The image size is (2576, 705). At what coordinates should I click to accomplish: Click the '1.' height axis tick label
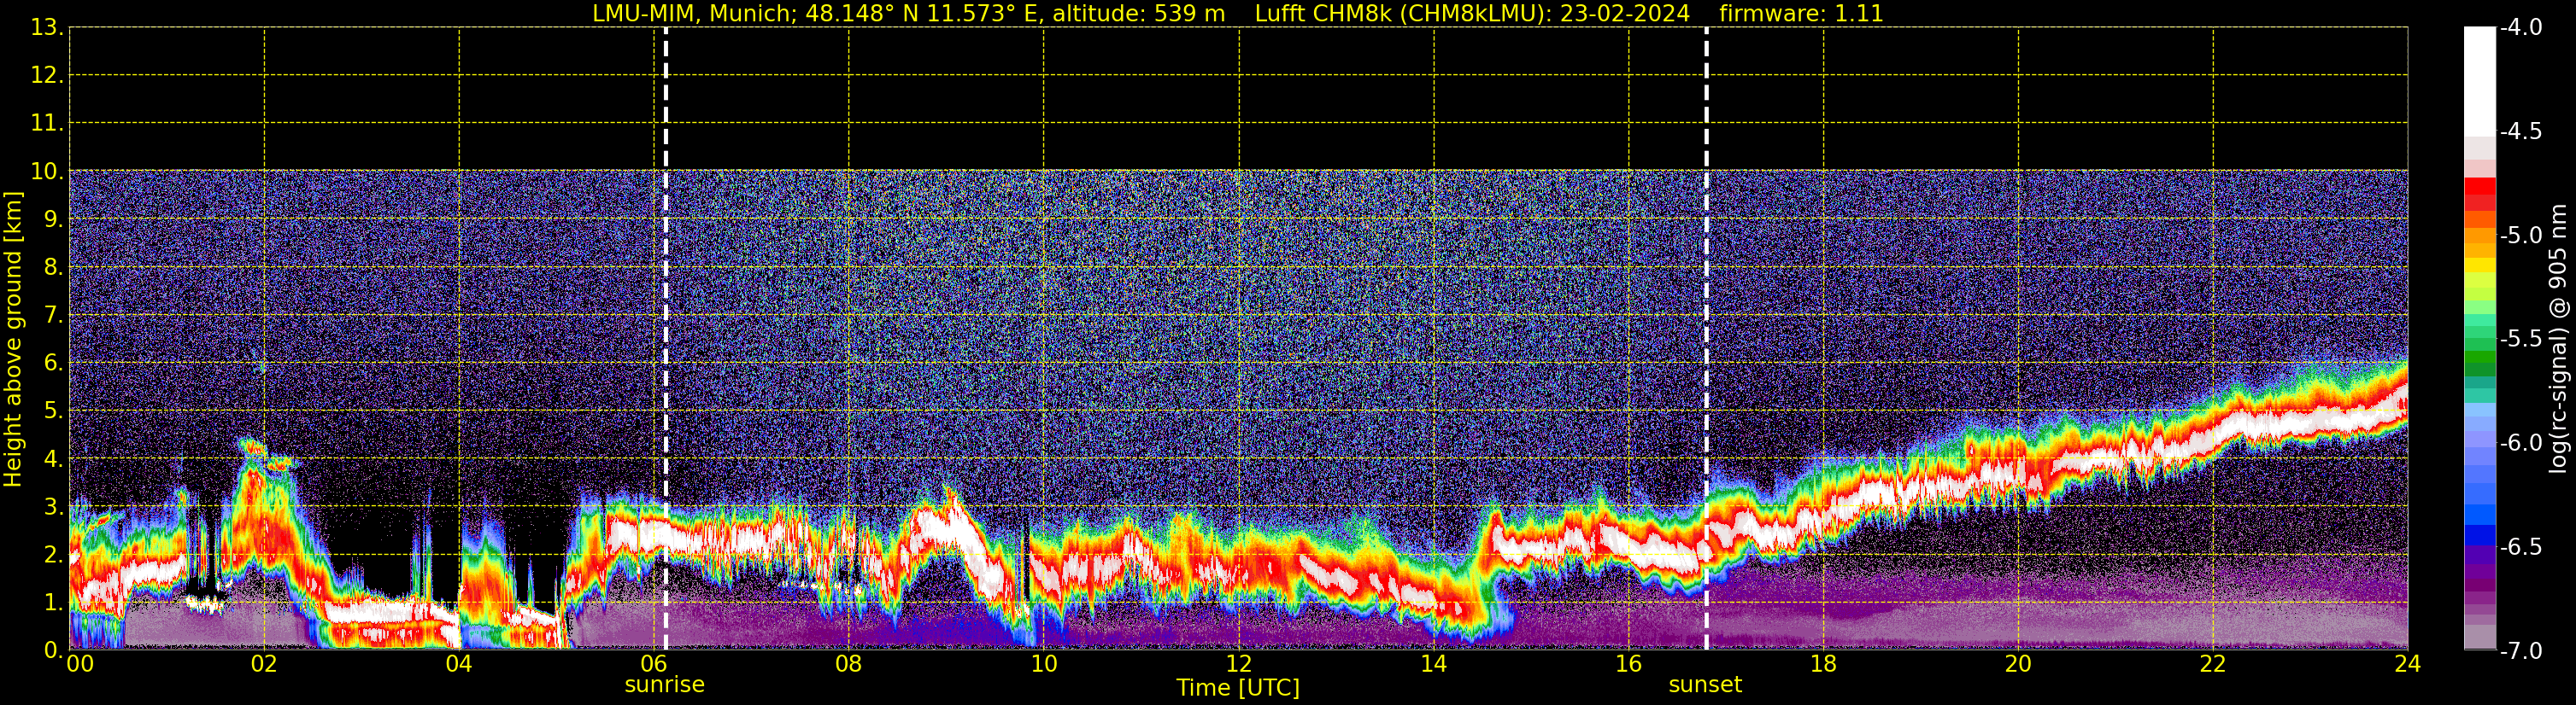click(x=54, y=603)
